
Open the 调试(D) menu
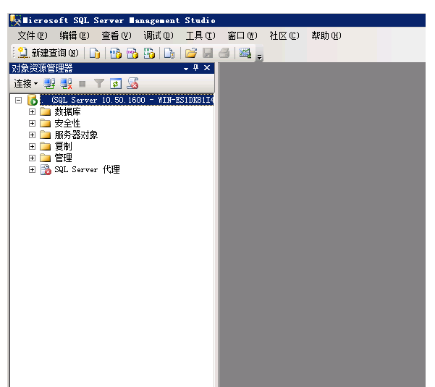(x=159, y=35)
